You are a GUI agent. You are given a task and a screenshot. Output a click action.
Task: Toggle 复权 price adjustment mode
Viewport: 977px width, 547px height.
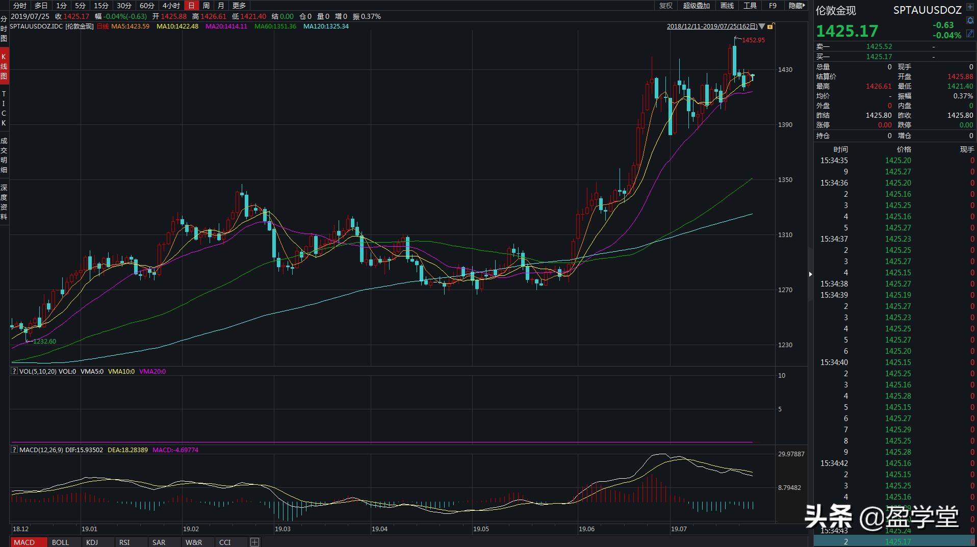tap(665, 6)
